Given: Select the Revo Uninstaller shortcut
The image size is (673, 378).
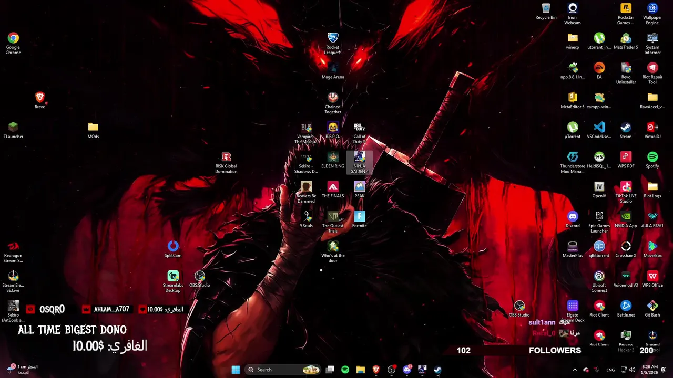Looking at the screenshot, I should pyautogui.click(x=626, y=73).
